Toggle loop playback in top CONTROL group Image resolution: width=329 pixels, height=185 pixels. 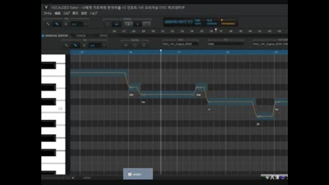108,24
